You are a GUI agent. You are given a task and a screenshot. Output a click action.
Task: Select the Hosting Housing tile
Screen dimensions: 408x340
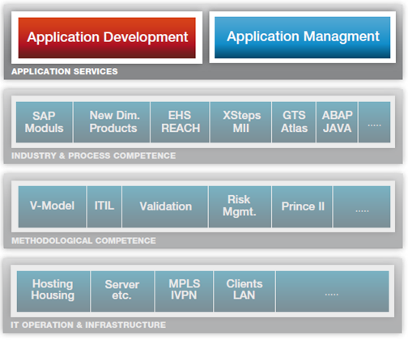[53, 291]
